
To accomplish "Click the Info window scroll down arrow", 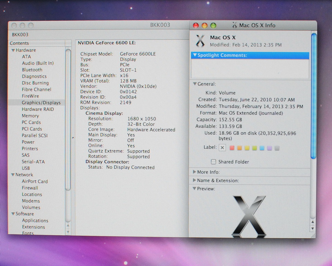I will pos(313,229).
